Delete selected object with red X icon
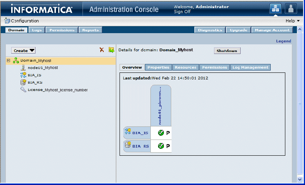The width and height of the screenshot is (305, 185). coord(102,50)
